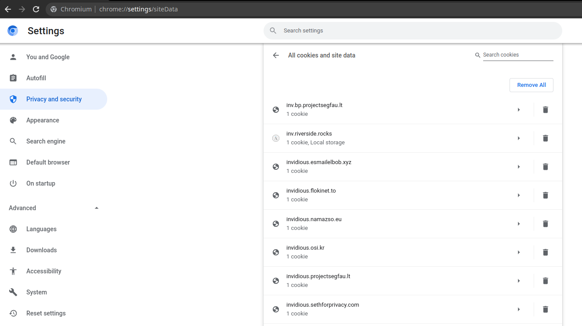Delete invidious.namazso.eu cookie
The width and height of the screenshot is (582, 326).
546,224
